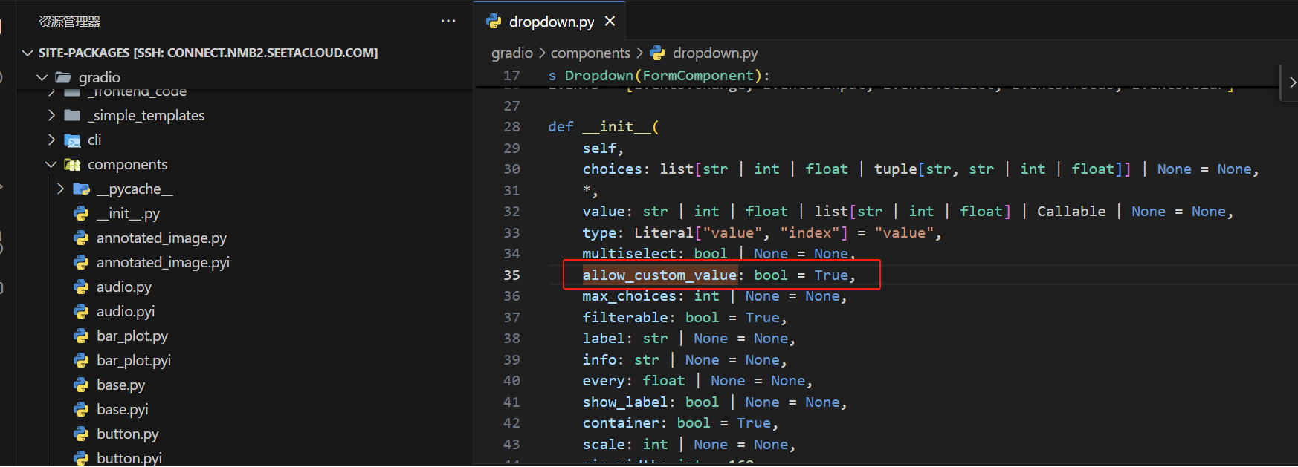Click the components folder icon

[72, 164]
